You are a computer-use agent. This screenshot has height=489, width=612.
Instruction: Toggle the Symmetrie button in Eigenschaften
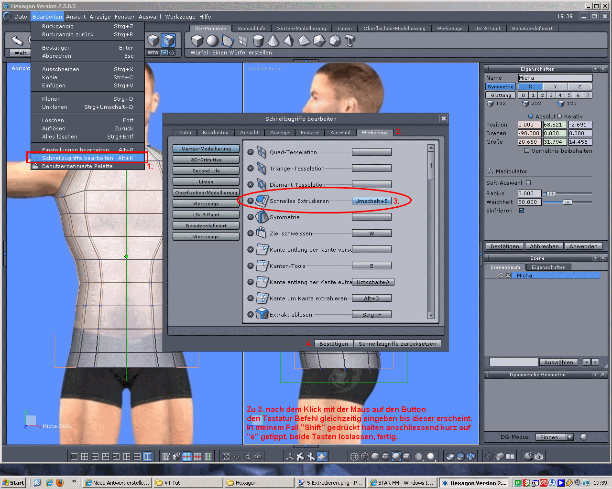tap(501, 86)
